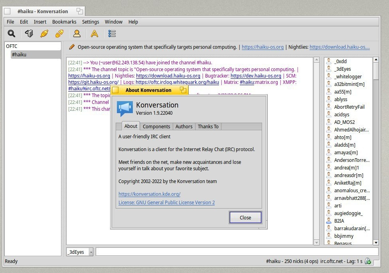This screenshot has height=273, width=389.
Task: Open download.haiku-os link in topic bar
Action: click(x=340, y=47)
